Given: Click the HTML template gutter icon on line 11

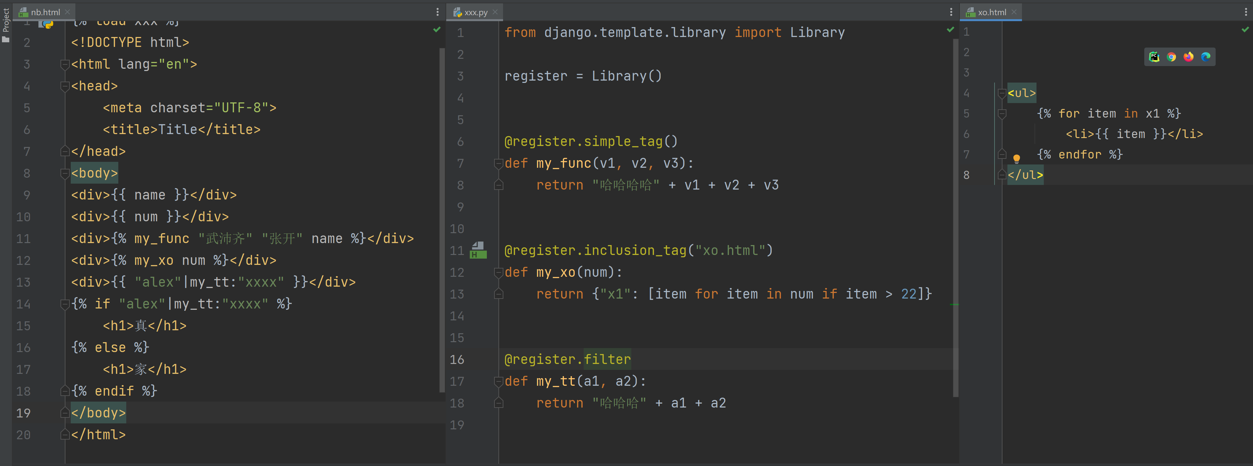Looking at the screenshot, I should 478,250.
